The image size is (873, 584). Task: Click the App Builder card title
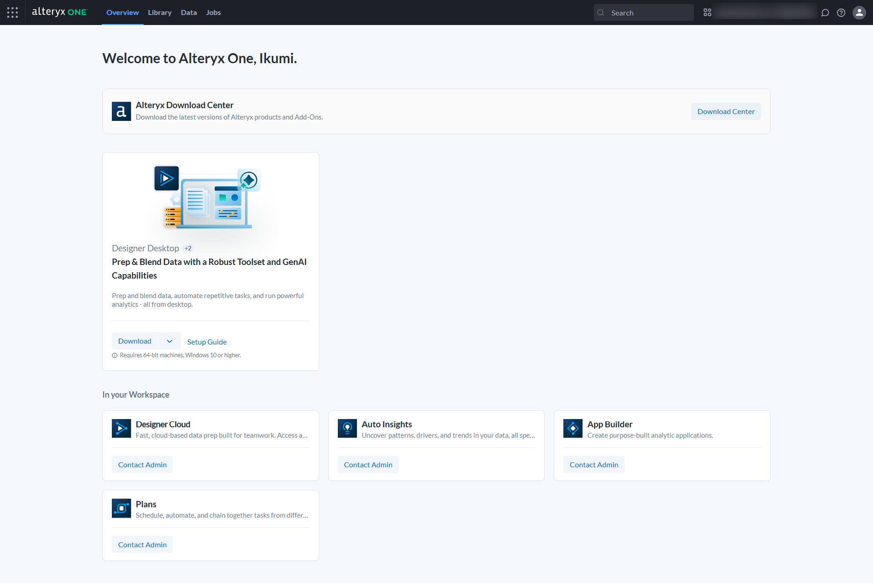(x=610, y=424)
